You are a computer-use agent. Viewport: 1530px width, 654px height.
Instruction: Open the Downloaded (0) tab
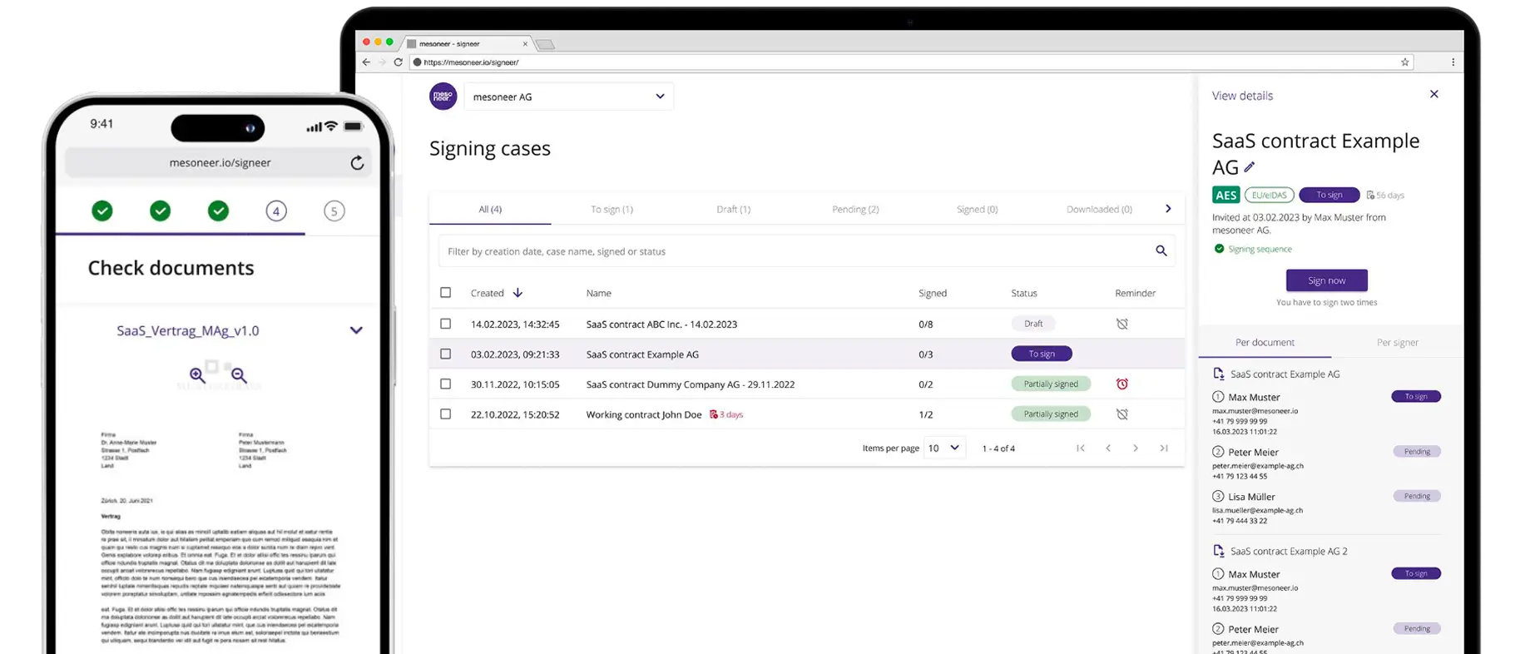(x=1099, y=210)
